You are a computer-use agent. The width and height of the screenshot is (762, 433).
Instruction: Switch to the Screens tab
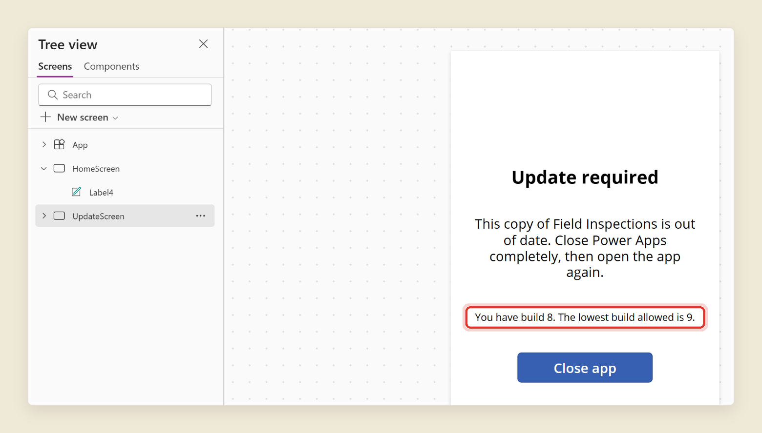[55, 66]
